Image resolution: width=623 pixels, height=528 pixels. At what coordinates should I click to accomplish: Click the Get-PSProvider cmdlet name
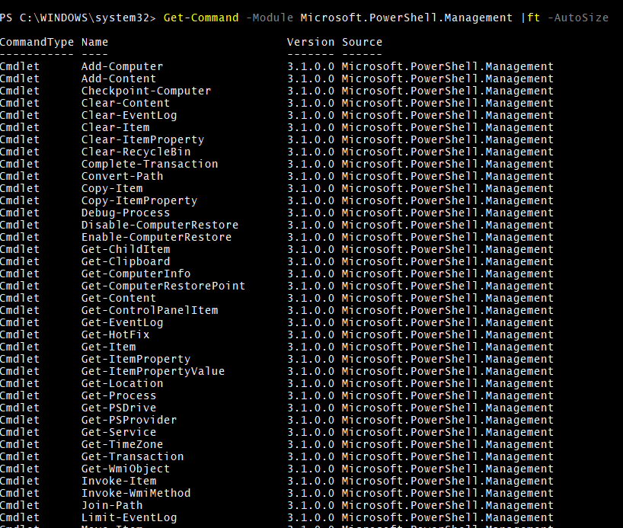pos(129,420)
